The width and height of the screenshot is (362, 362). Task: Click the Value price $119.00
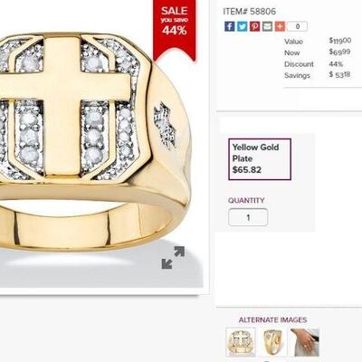[340, 41]
